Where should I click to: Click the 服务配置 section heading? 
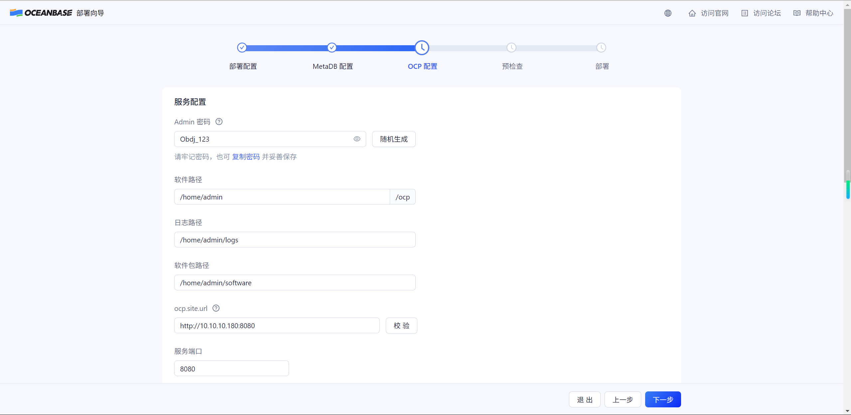[190, 102]
